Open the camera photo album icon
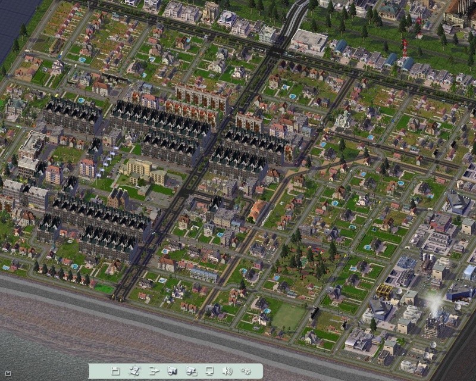The width and height of the screenshot is (476, 381). click(x=191, y=371)
